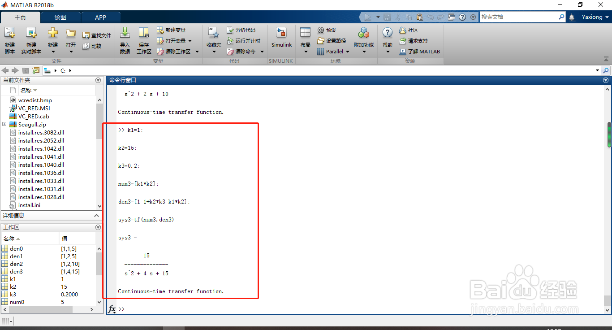Viewport: 612px width, 330px height.
Task: Collapse the ribbon toolstrip arrow
Action: click(x=606, y=59)
